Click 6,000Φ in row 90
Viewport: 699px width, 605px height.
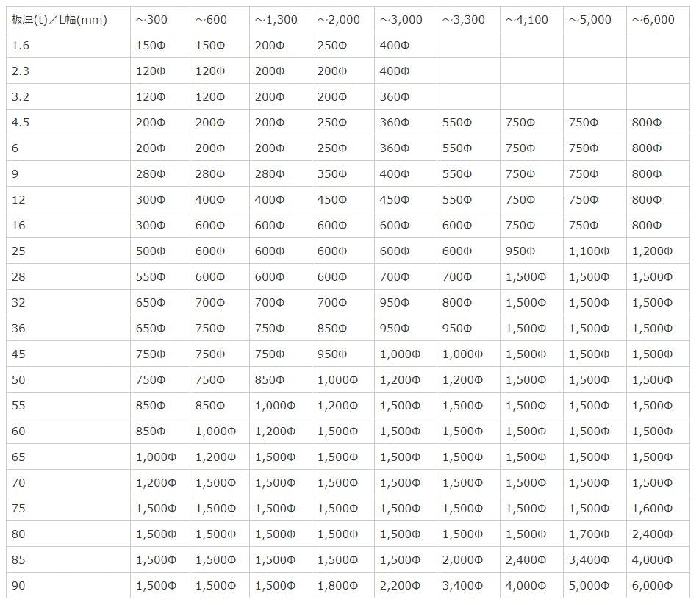652,585
